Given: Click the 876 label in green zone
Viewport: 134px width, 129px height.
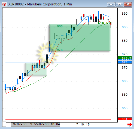Looking at the screenshot, I should pos(60,50).
